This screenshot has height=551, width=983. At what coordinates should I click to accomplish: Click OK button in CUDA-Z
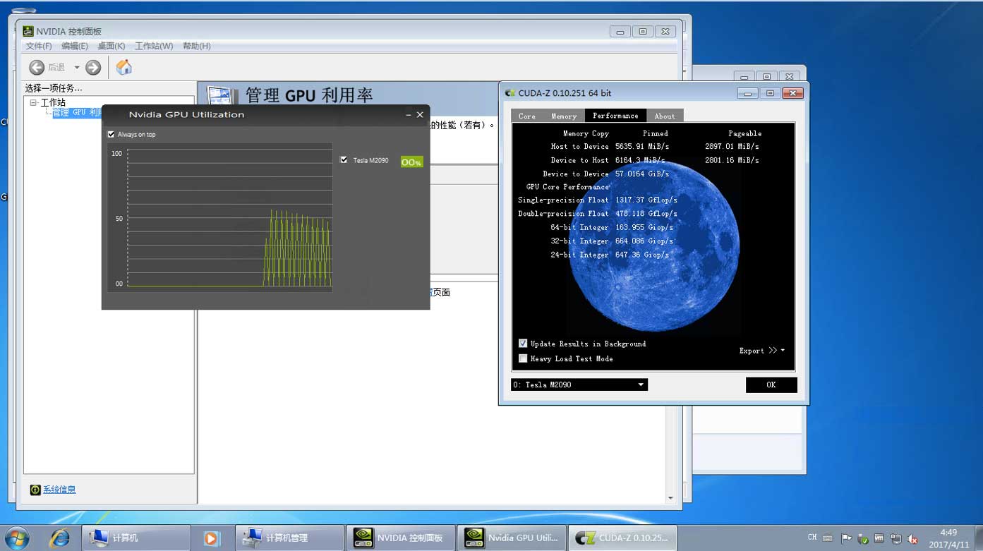771,385
